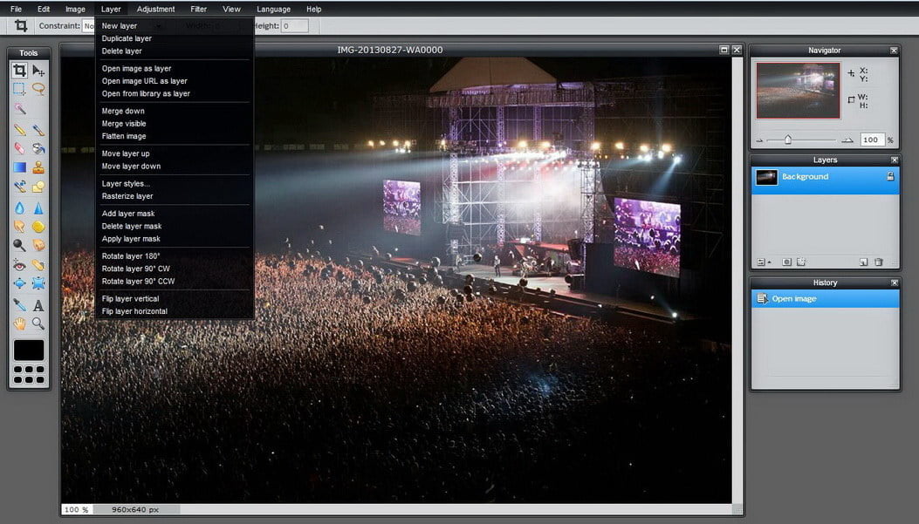Viewport: 919px width, 524px height.
Task: Select the Sharpen cone tool
Action: pyautogui.click(x=38, y=208)
